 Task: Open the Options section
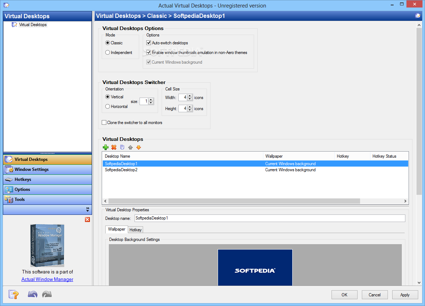tap(47, 189)
